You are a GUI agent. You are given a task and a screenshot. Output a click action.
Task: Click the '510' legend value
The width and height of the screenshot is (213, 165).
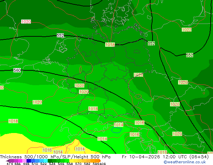[x=35, y=164]
